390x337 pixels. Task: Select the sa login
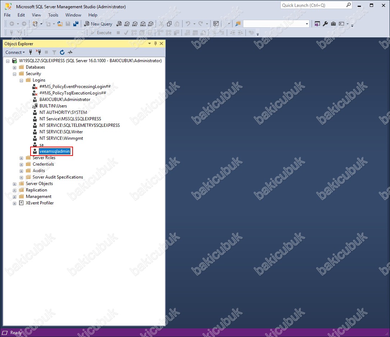click(x=41, y=145)
